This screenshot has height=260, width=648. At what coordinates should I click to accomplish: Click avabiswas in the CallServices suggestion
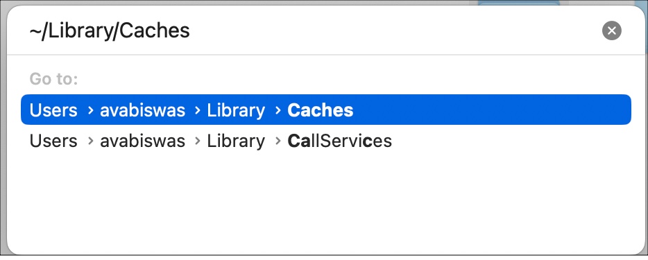click(143, 141)
